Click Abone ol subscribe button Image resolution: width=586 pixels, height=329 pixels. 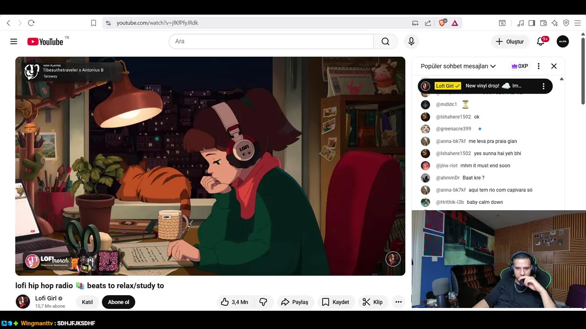click(x=119, y=302)
